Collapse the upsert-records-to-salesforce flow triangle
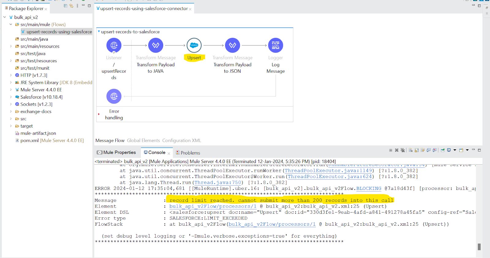 coord(99,31)
